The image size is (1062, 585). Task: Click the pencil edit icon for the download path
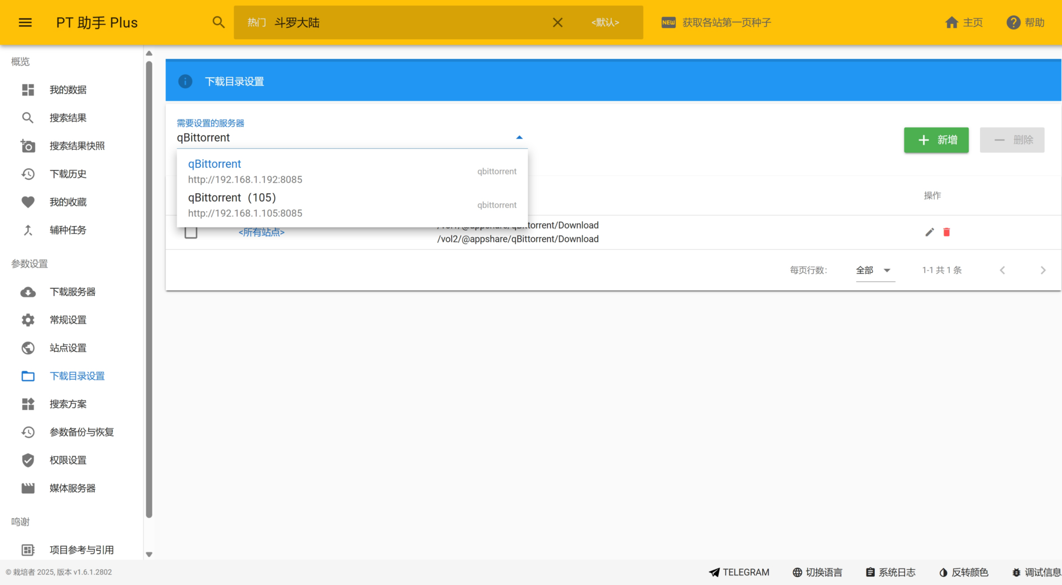click(x=929, y=232)
